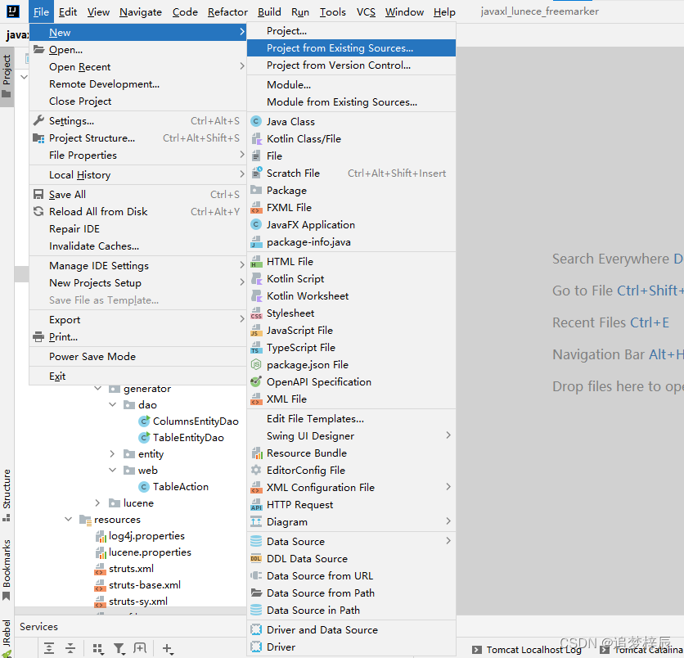The image size is (684, 658).
Task: Click the TypeScript File icon
Action: [x=257, y=348]
